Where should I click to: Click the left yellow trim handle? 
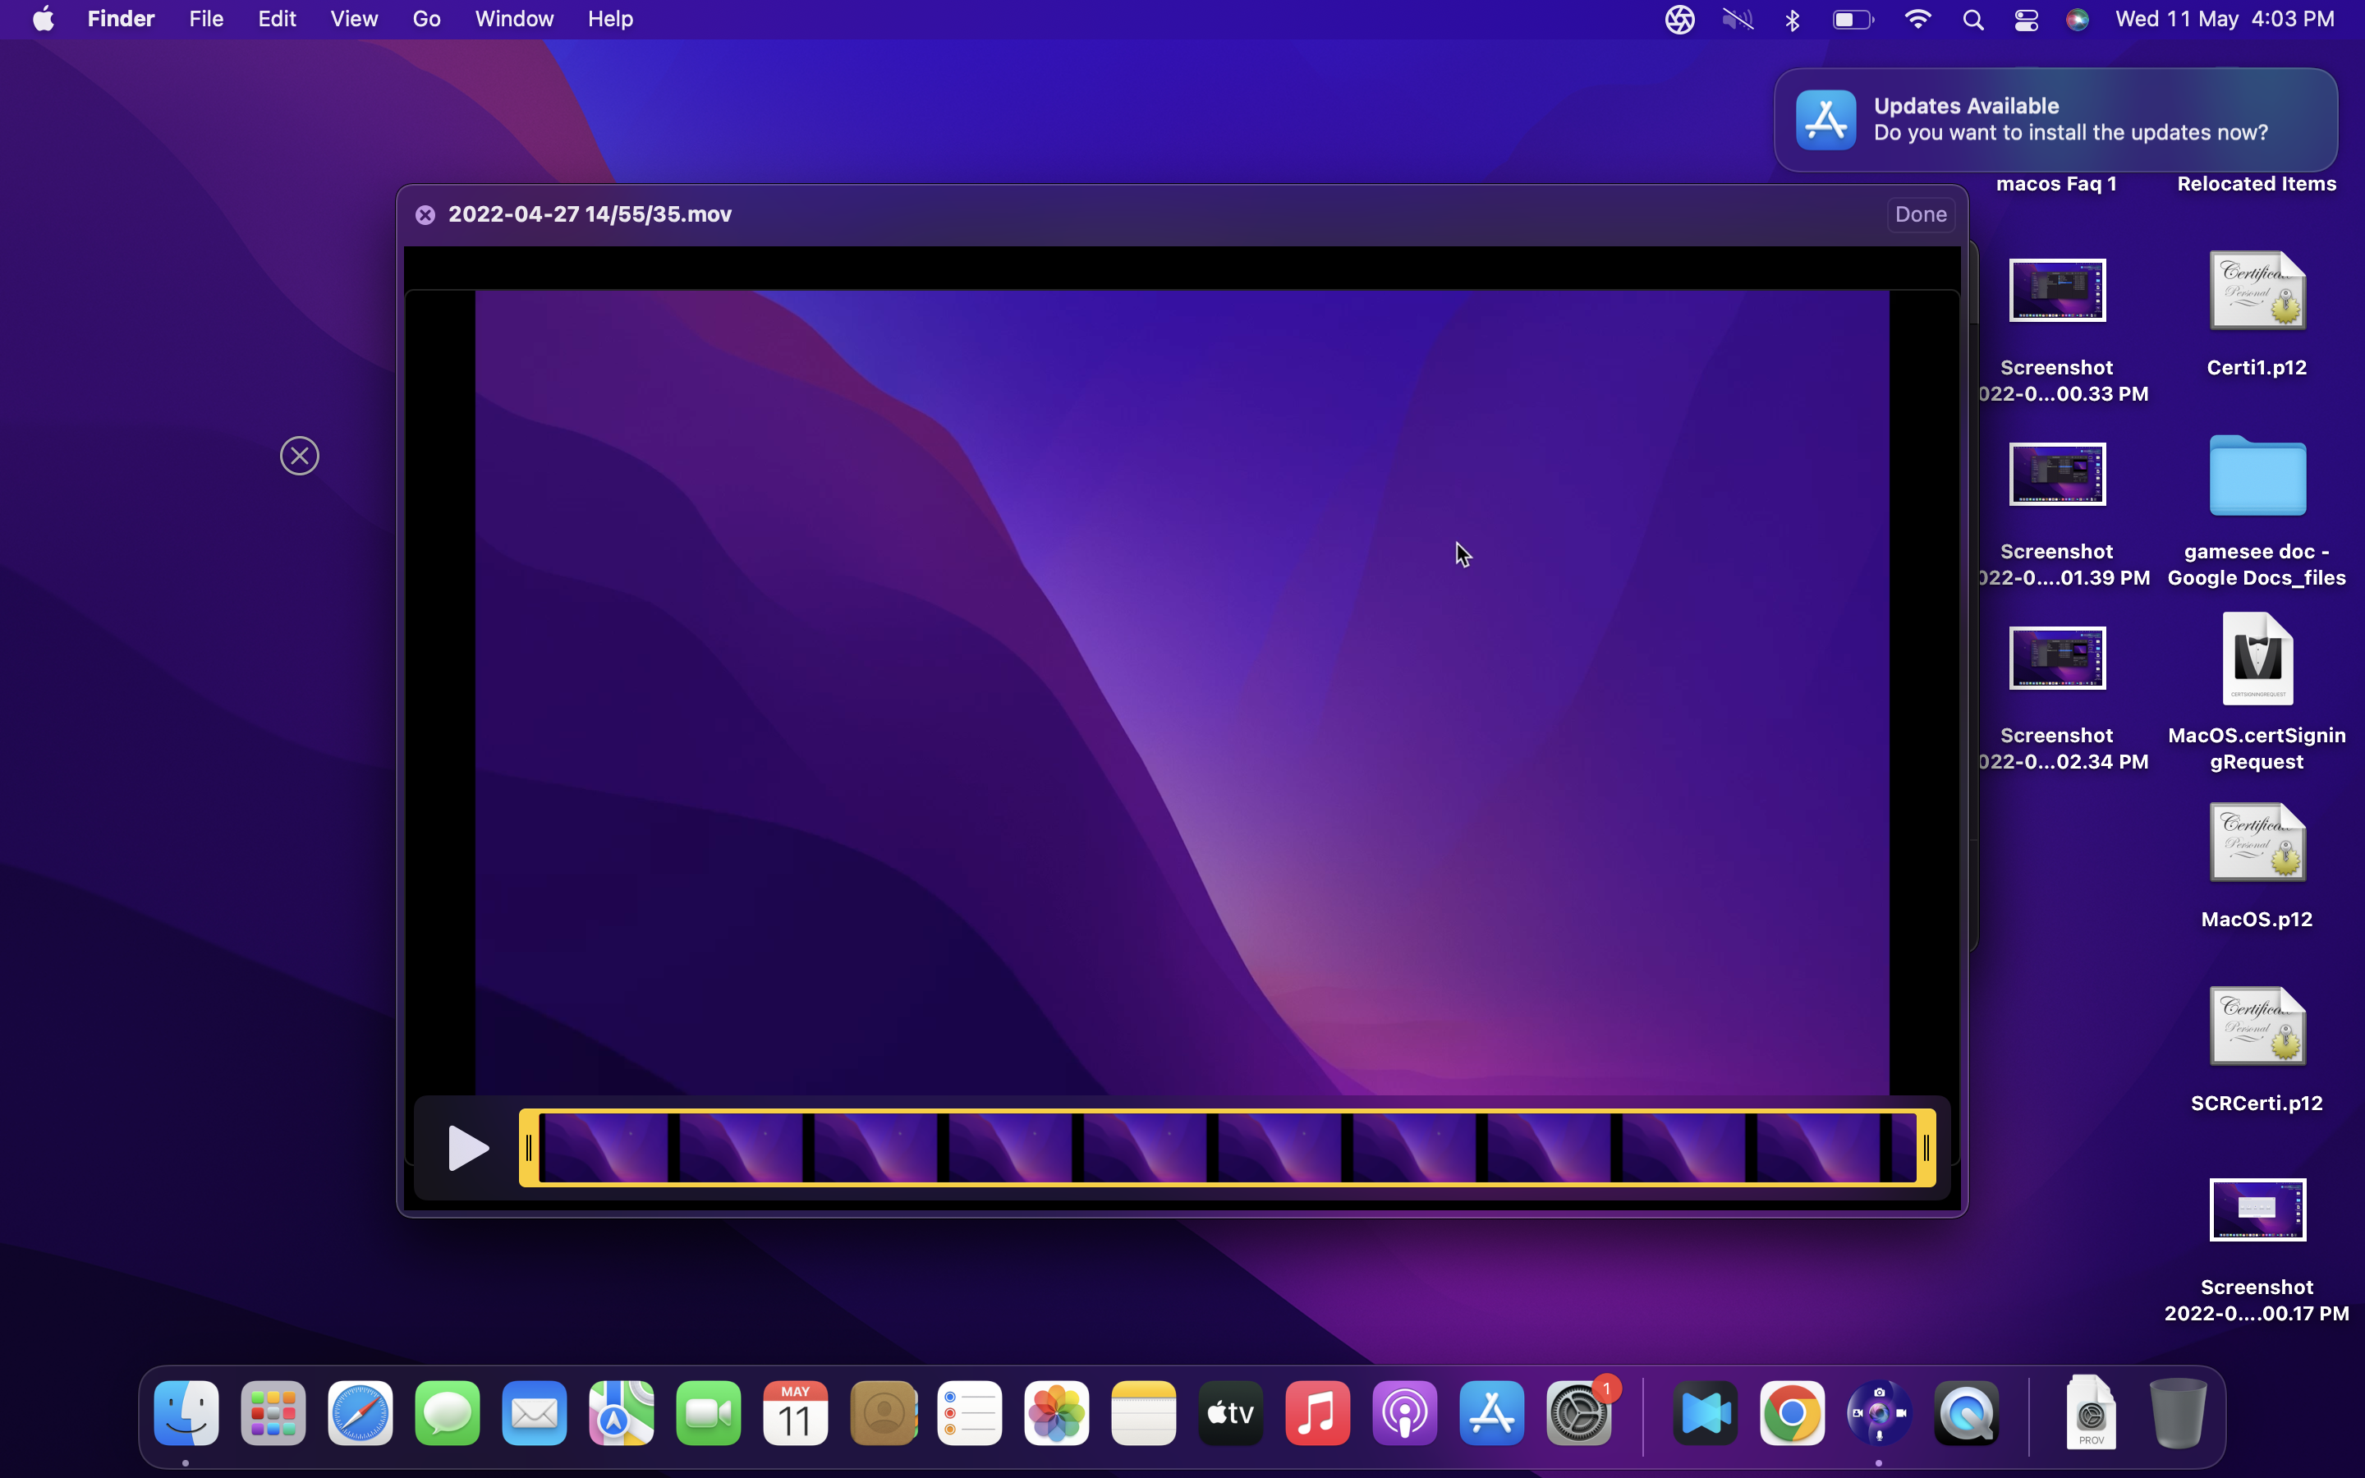[529, 1148]
